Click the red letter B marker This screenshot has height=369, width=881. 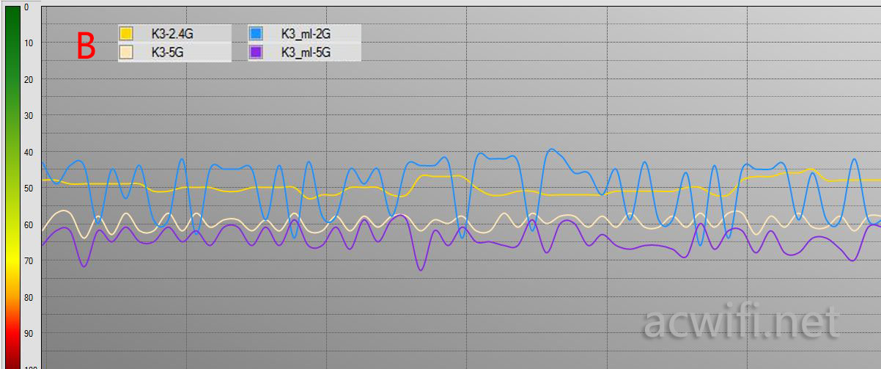[86, 46]
